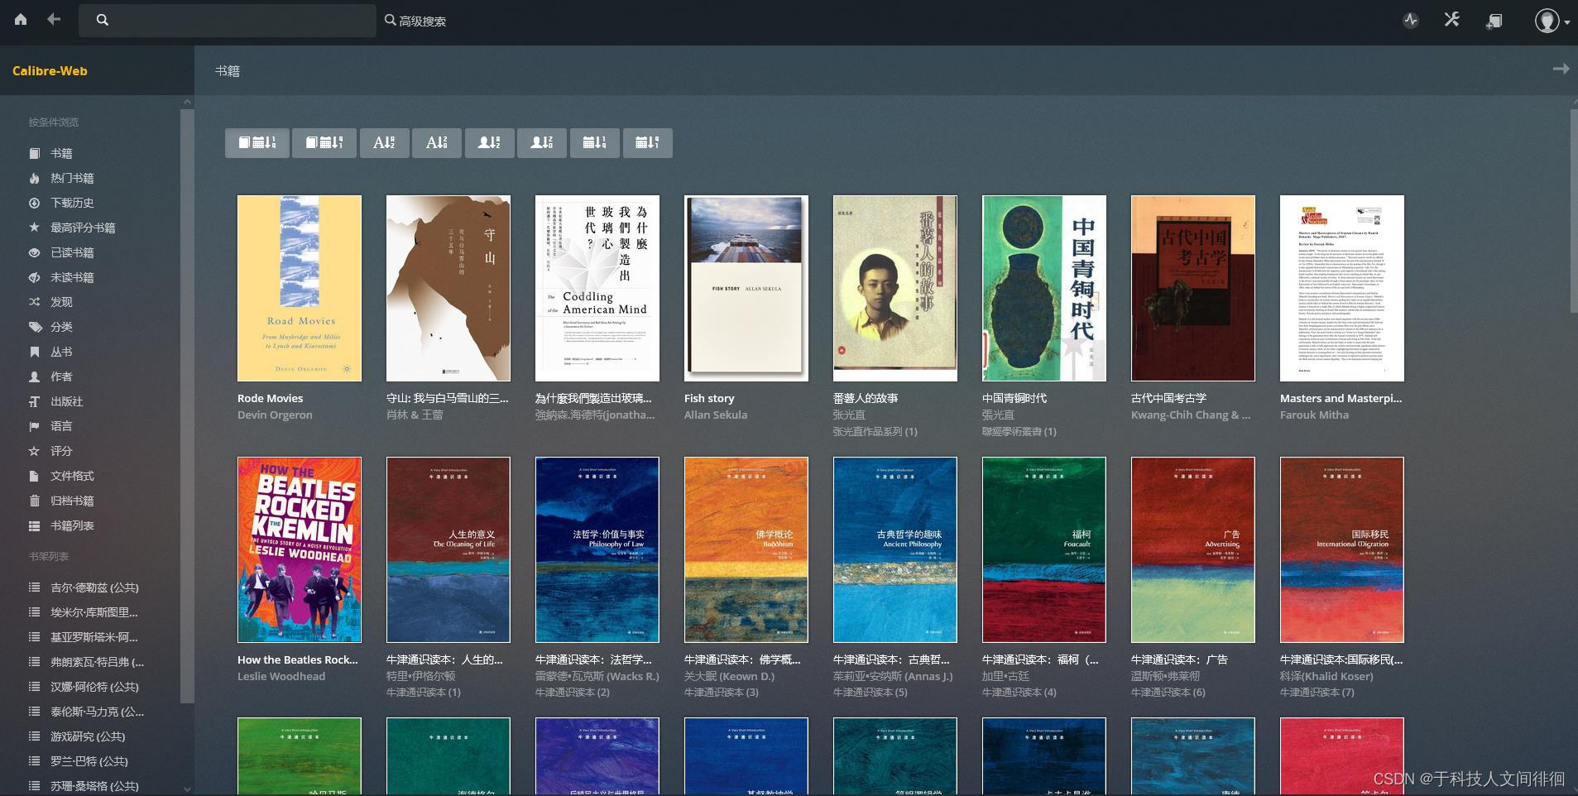1578x796 pixels.
Task: Open the 福柯 Foucault book cover
Action: [x=1044, y=549]
